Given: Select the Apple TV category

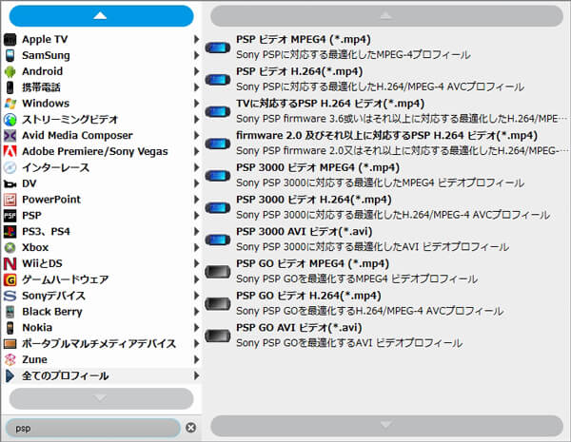Looking at the screenshot, I should [x=102, y=39].
